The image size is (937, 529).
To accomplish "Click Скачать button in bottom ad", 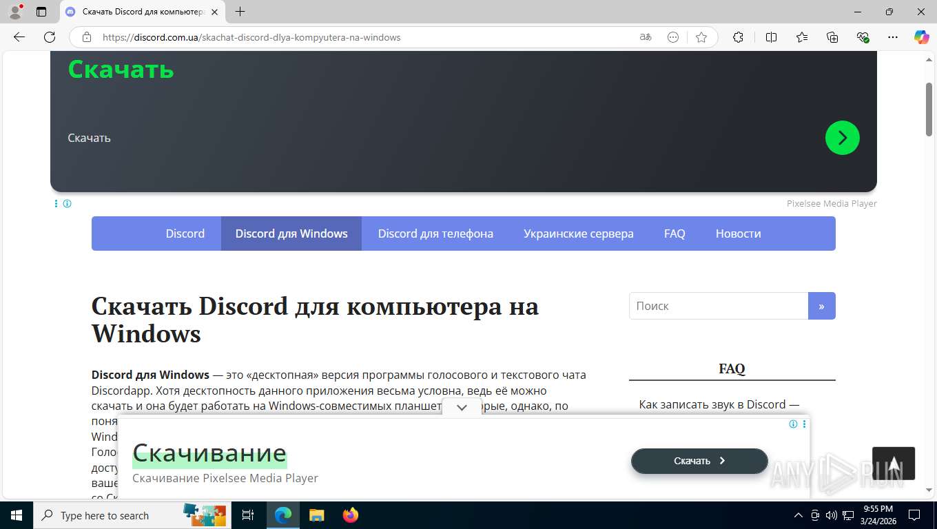I will coord(699,461).
